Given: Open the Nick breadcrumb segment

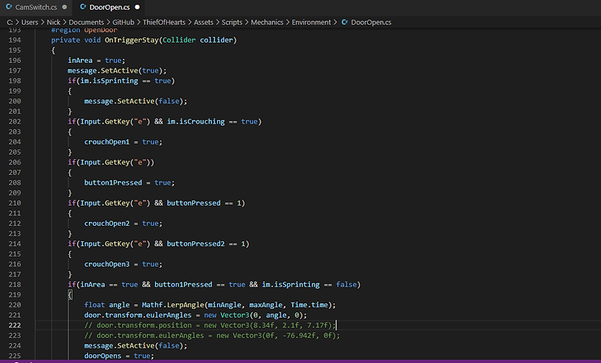Looking at the screenshot, I should (54, 23).
